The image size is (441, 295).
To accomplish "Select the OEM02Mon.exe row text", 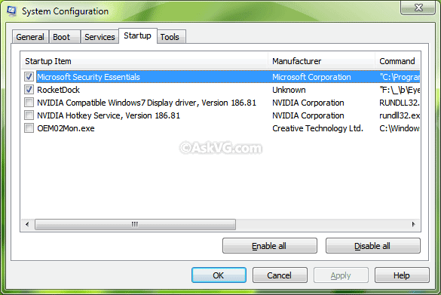I will pyautogui.click(x=66, y=129).
